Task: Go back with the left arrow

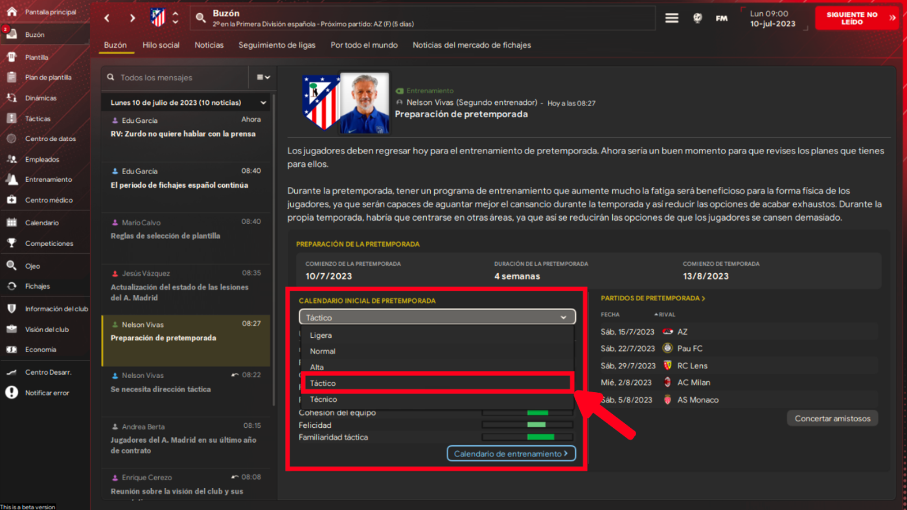Action: 108,18
